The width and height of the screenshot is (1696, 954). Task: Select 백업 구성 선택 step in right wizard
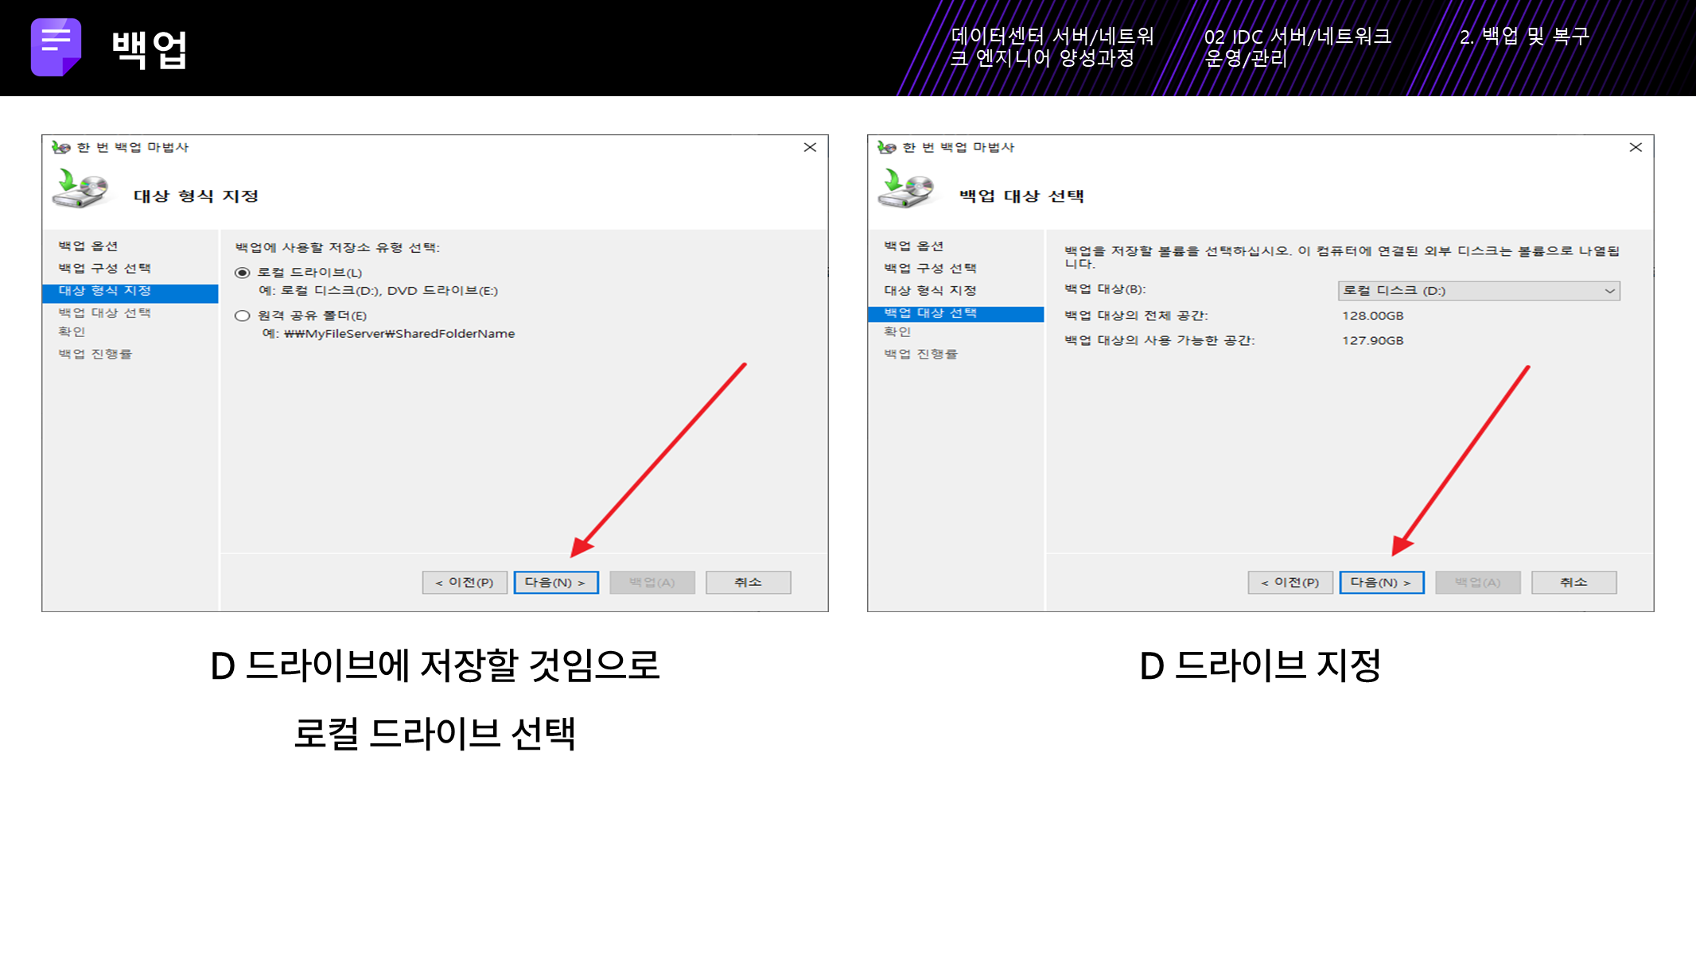pos(930,269)
